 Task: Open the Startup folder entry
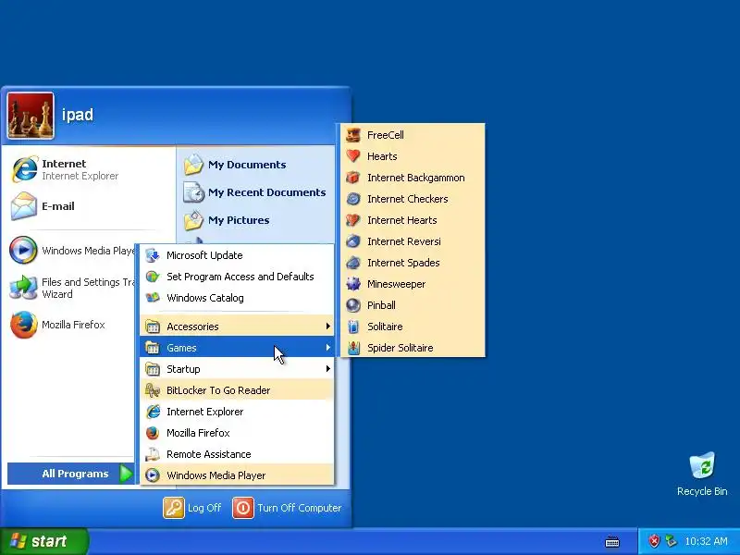[x=237, y=368]
